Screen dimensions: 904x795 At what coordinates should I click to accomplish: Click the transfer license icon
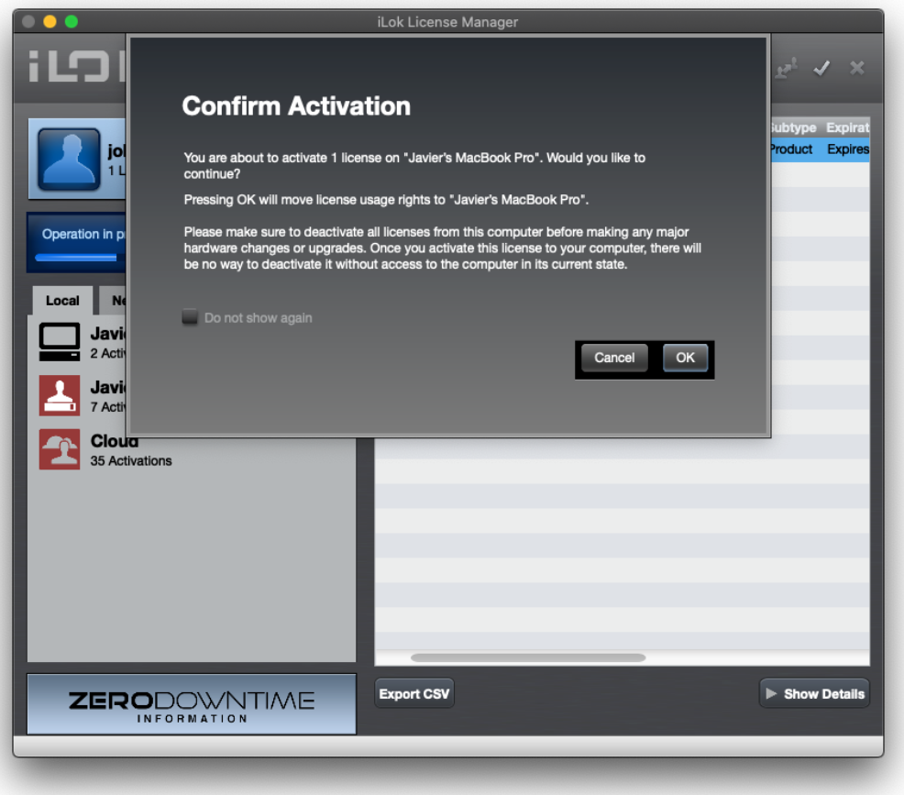point(786,69)
